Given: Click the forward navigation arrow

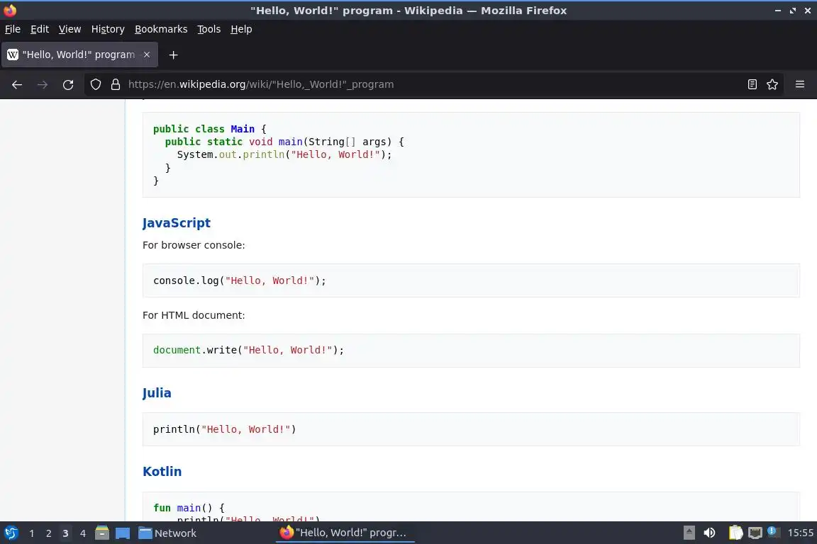Looking at the screenshot, I should [x=43, y=84].
